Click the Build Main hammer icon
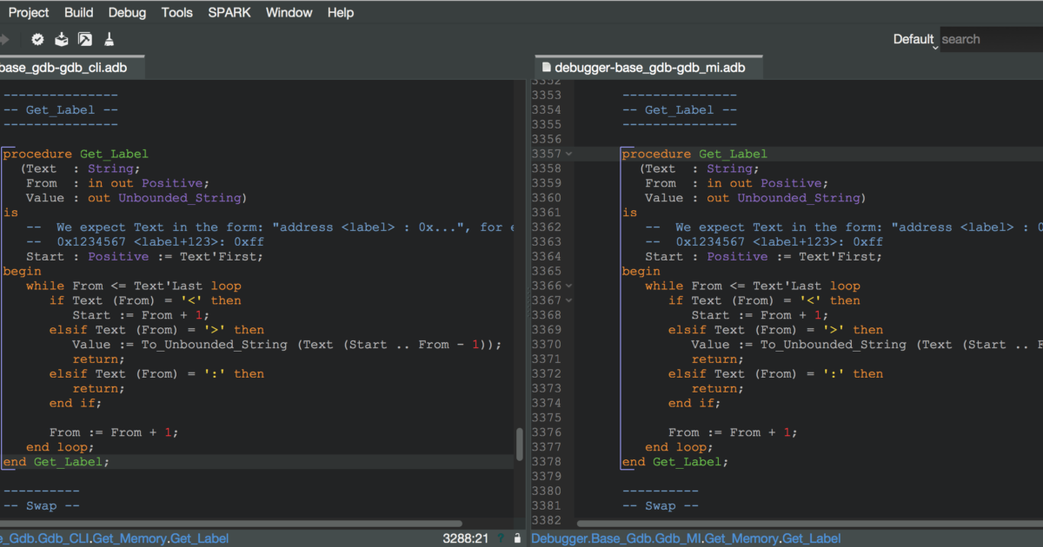 pyautogui.click(x=85, y=39)
